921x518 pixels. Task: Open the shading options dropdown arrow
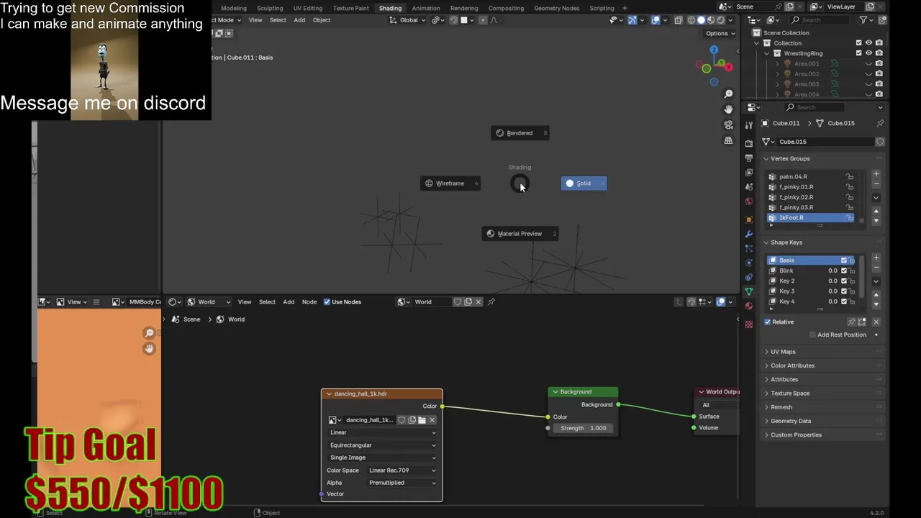(x=730, y=20)
